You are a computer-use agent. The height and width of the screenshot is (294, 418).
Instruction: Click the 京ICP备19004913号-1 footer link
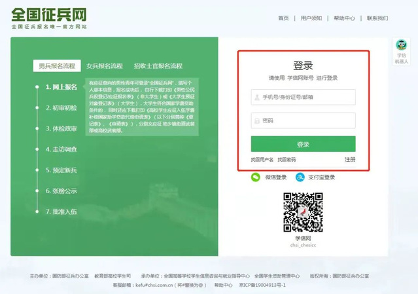pyautogui.click(x=262, y=285)
